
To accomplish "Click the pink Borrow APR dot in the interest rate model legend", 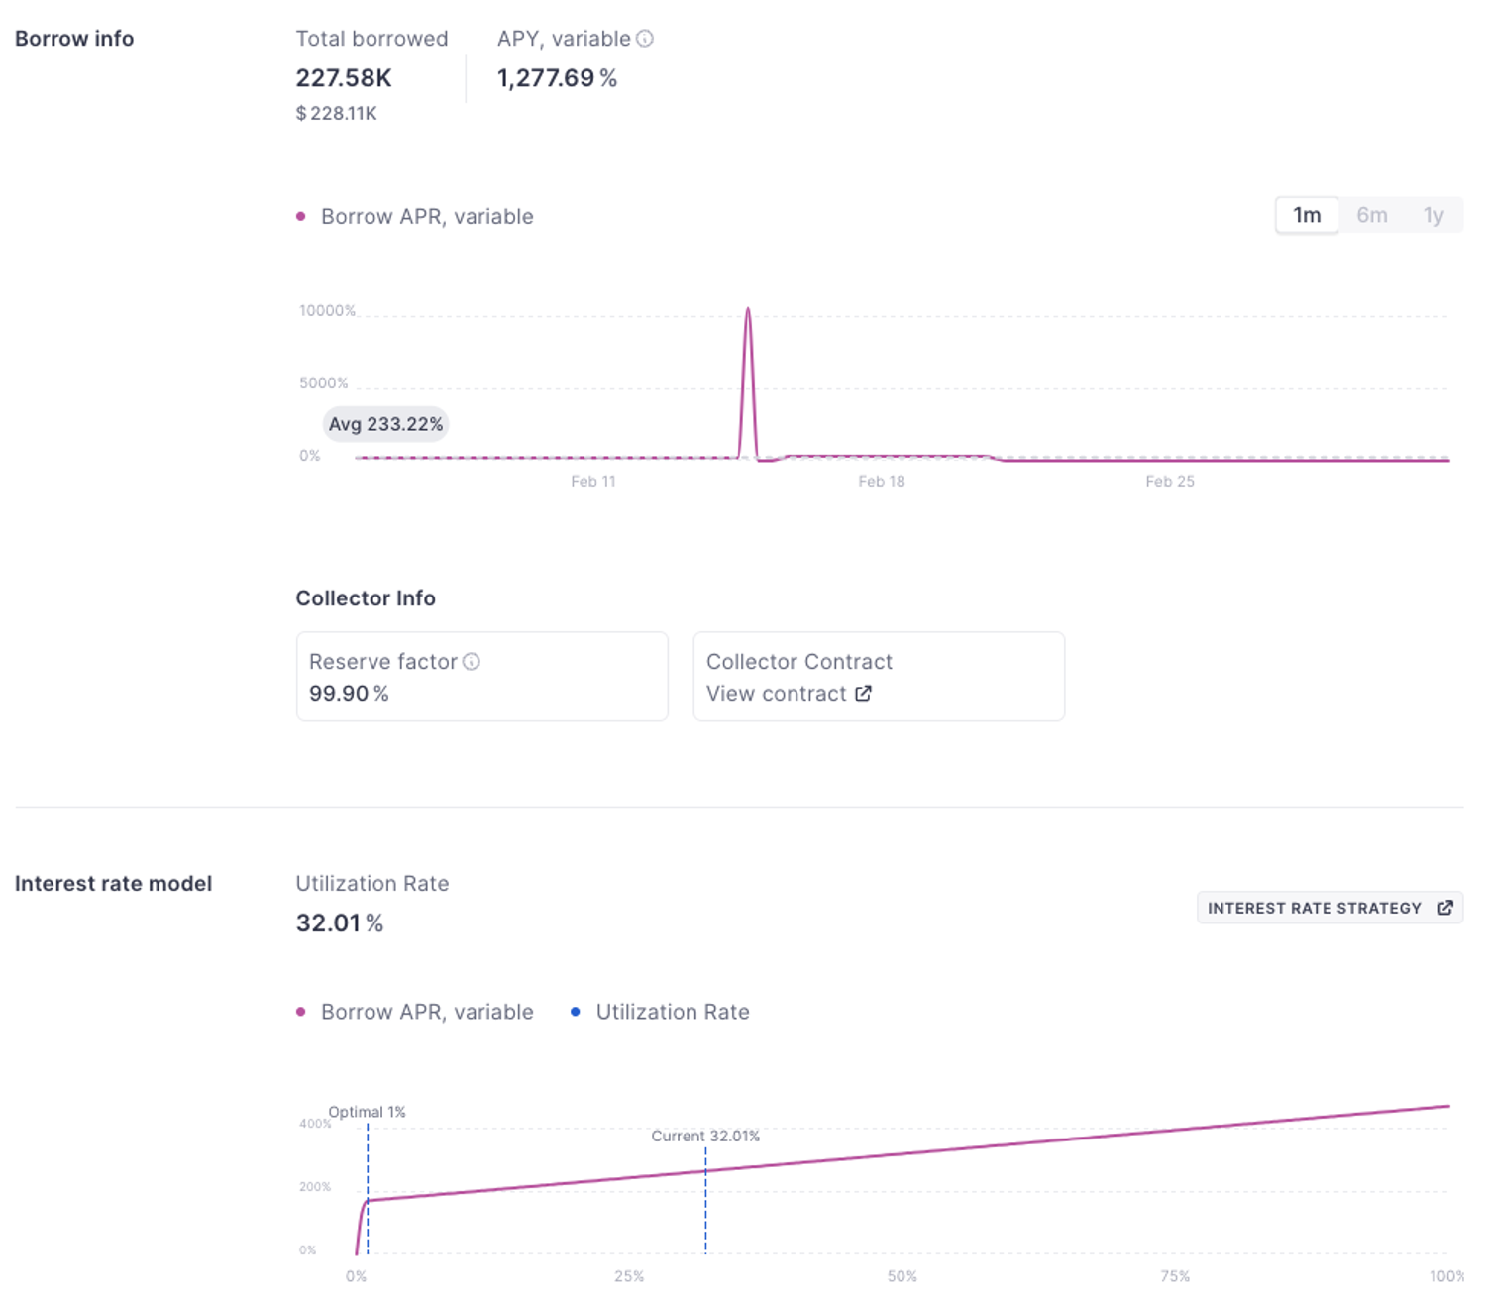I will pyautogui.click(x=301, y=1012).
